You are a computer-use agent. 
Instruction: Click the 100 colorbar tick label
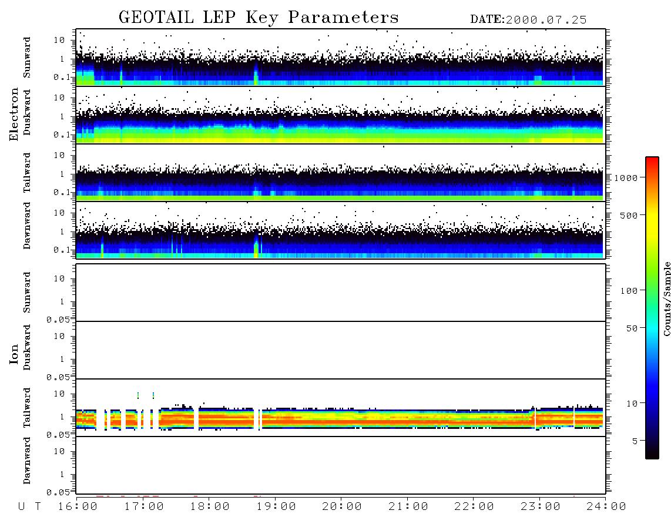(x=629, y=291)
